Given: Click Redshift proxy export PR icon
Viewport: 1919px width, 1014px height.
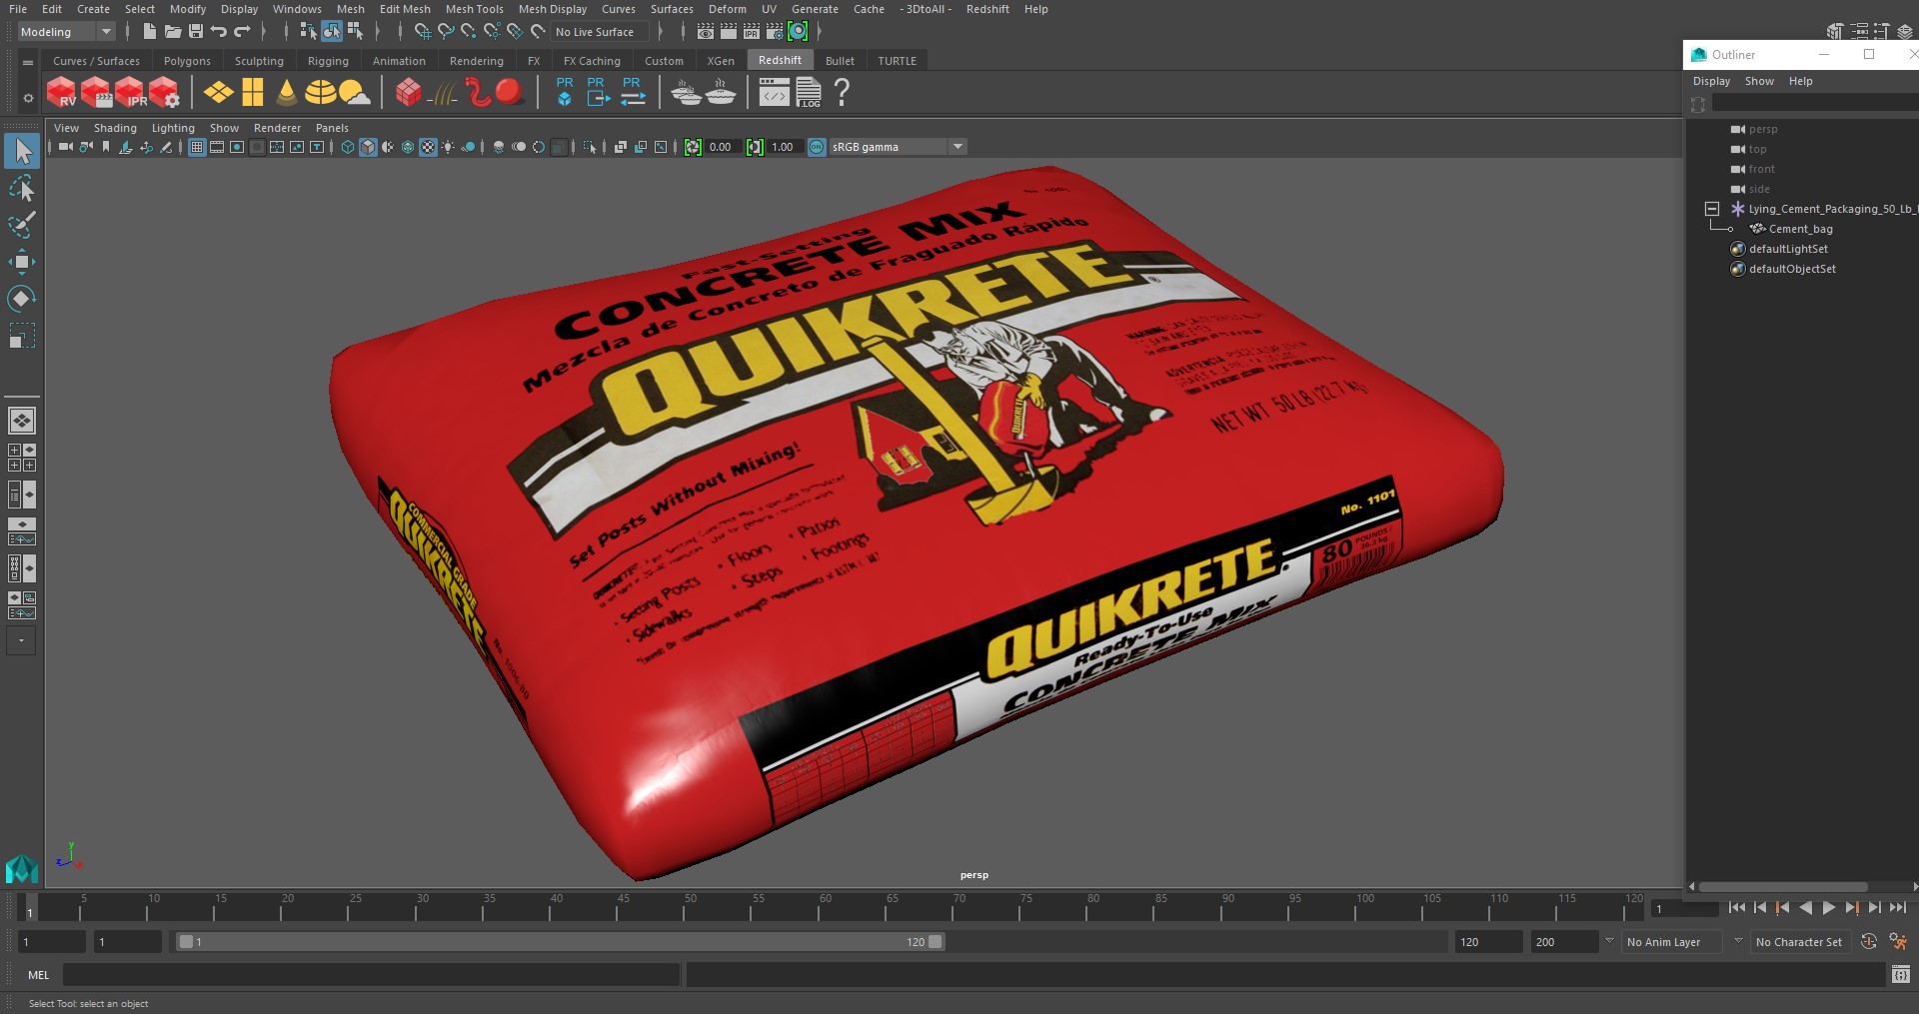Looking at the screenshot, I should pyautogui.click(x=597, y=92).
